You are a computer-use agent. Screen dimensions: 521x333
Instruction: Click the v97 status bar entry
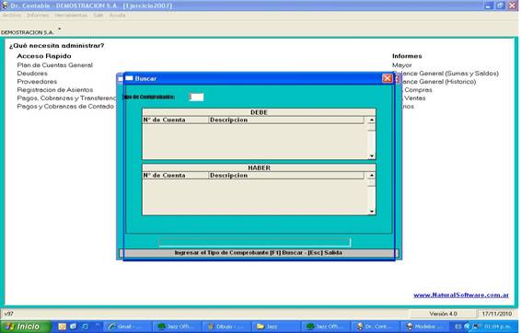click(x=9, y=314)
